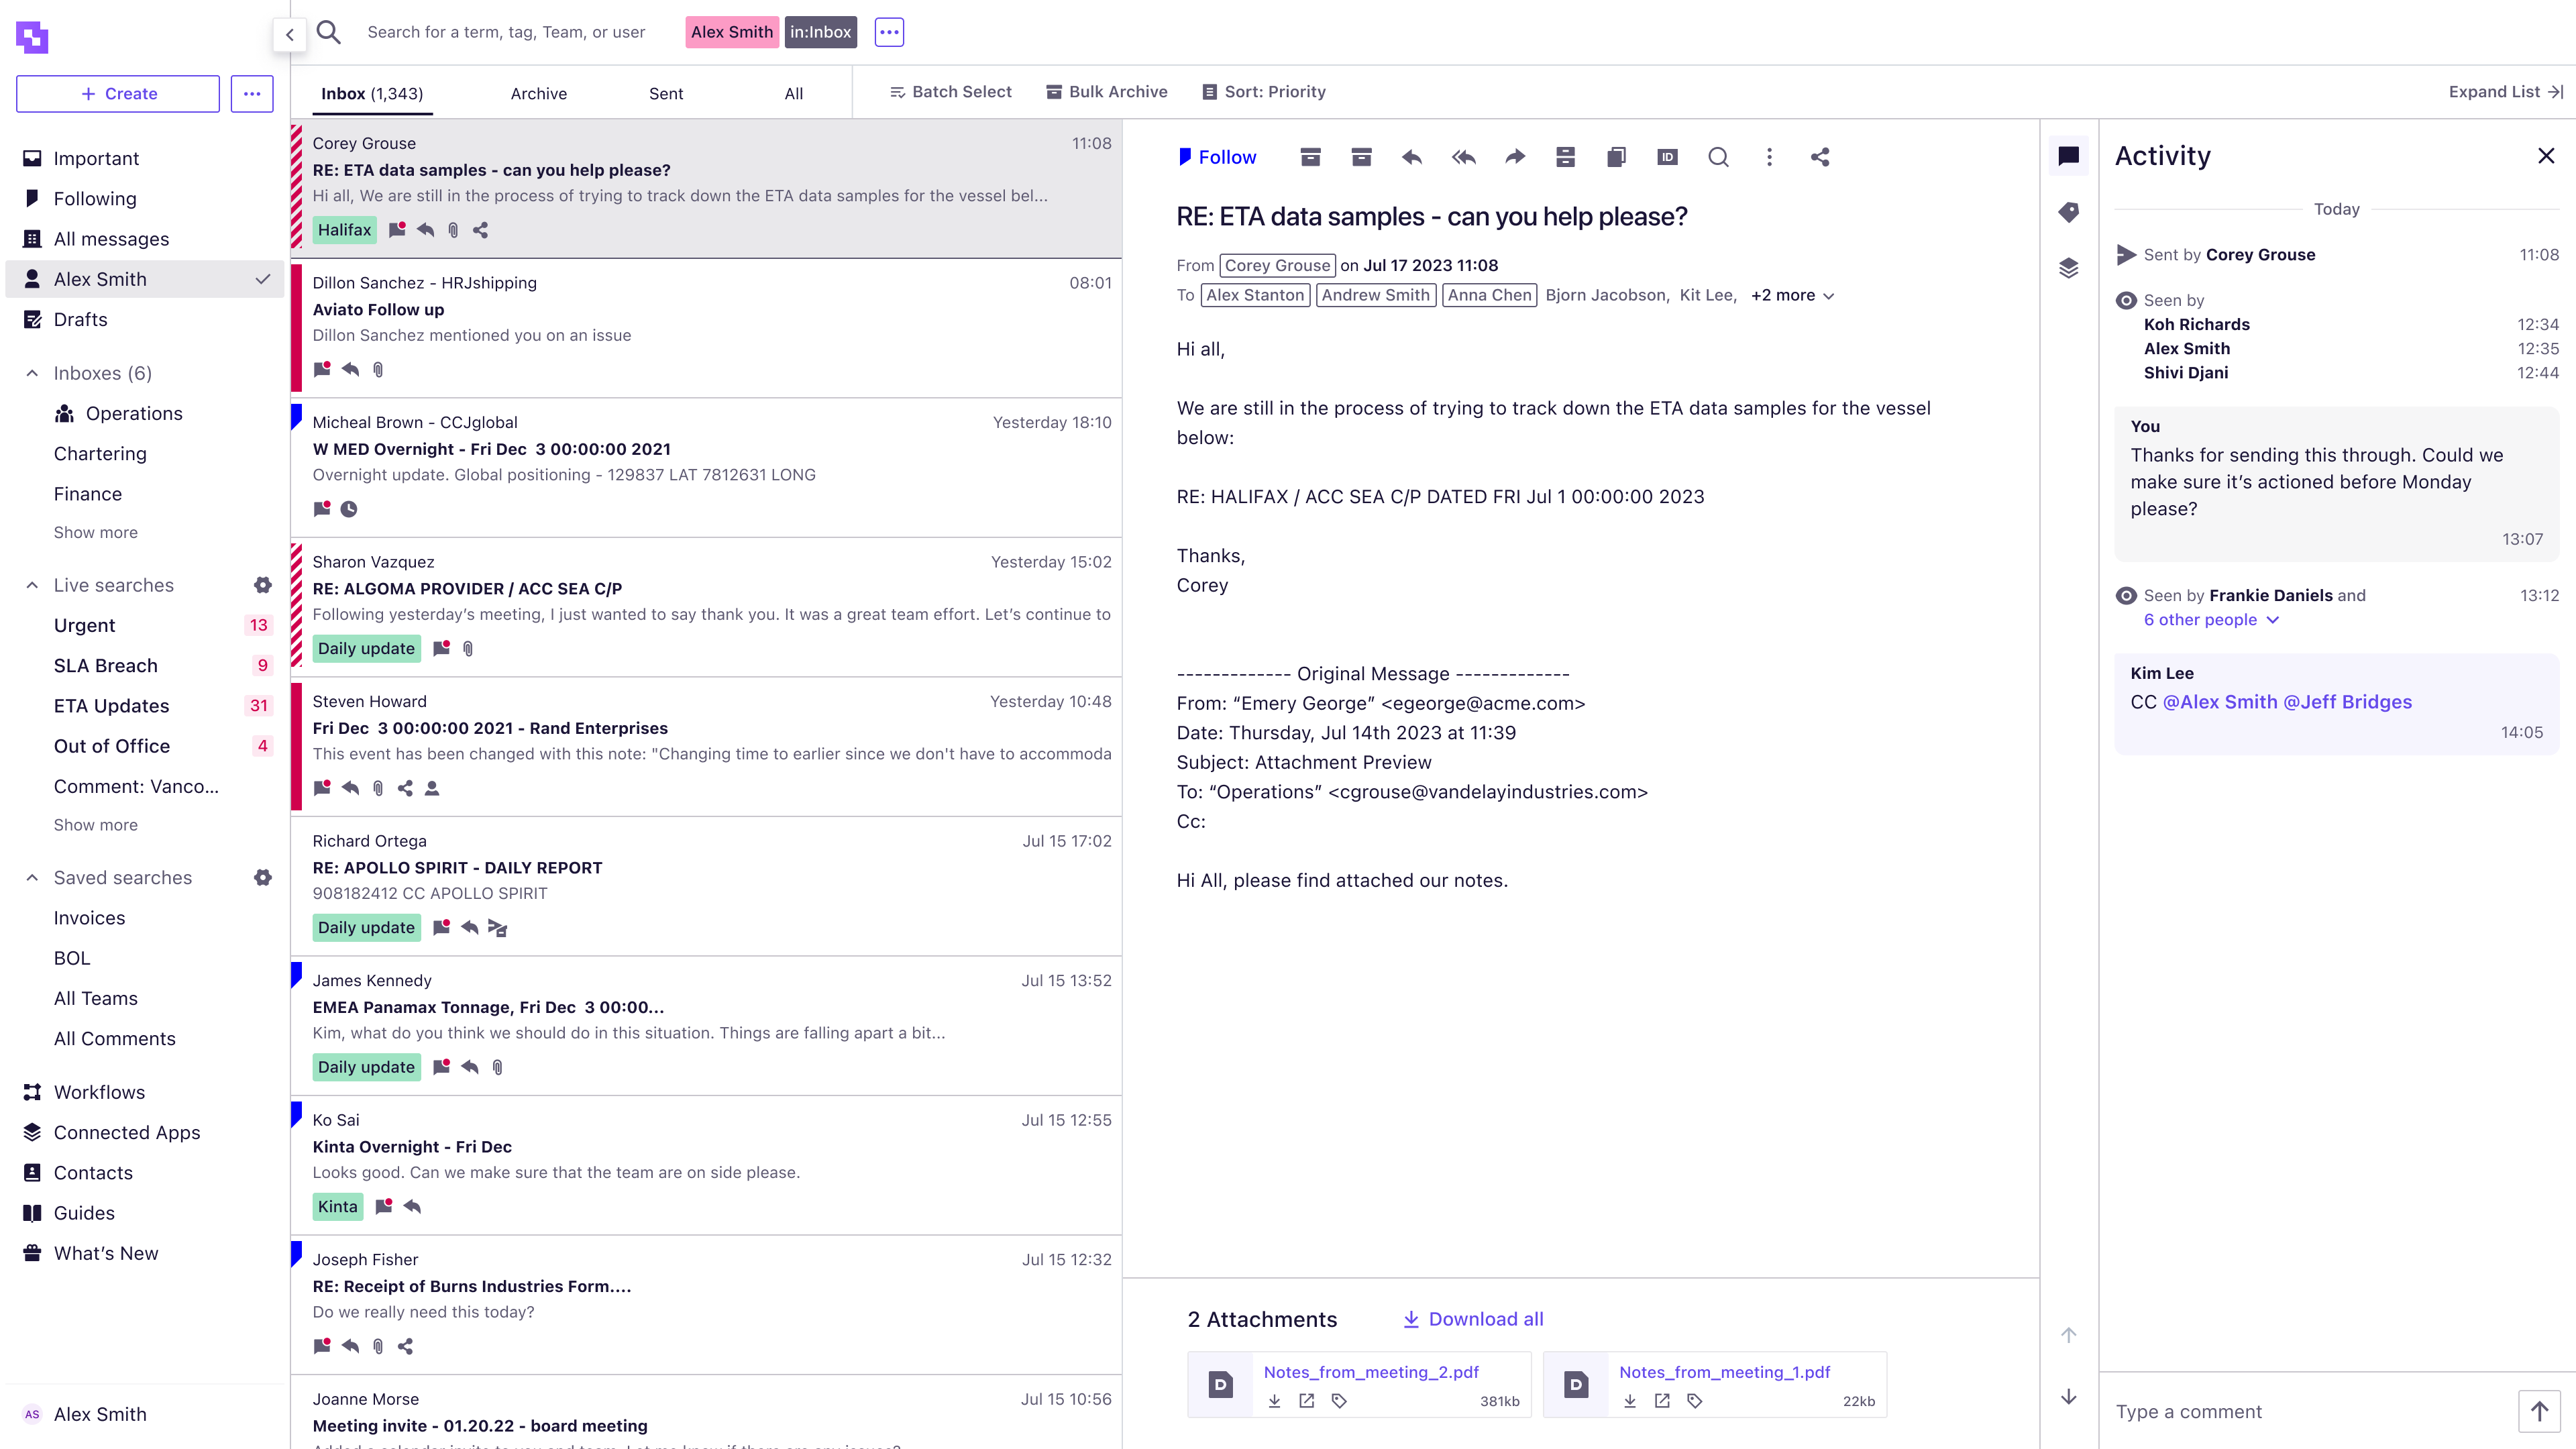Share the email using the share icon
Viewport: 2576px width, 1449px height.
click(x=1819, y=157)
